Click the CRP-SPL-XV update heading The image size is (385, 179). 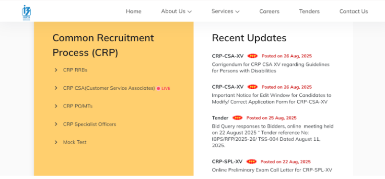pyautogui.click(x=227, y=162)
